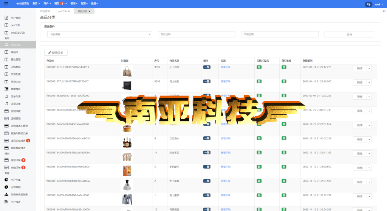
Task: Click the 属性管理 sidebar icon
Action: coord(6,59)
